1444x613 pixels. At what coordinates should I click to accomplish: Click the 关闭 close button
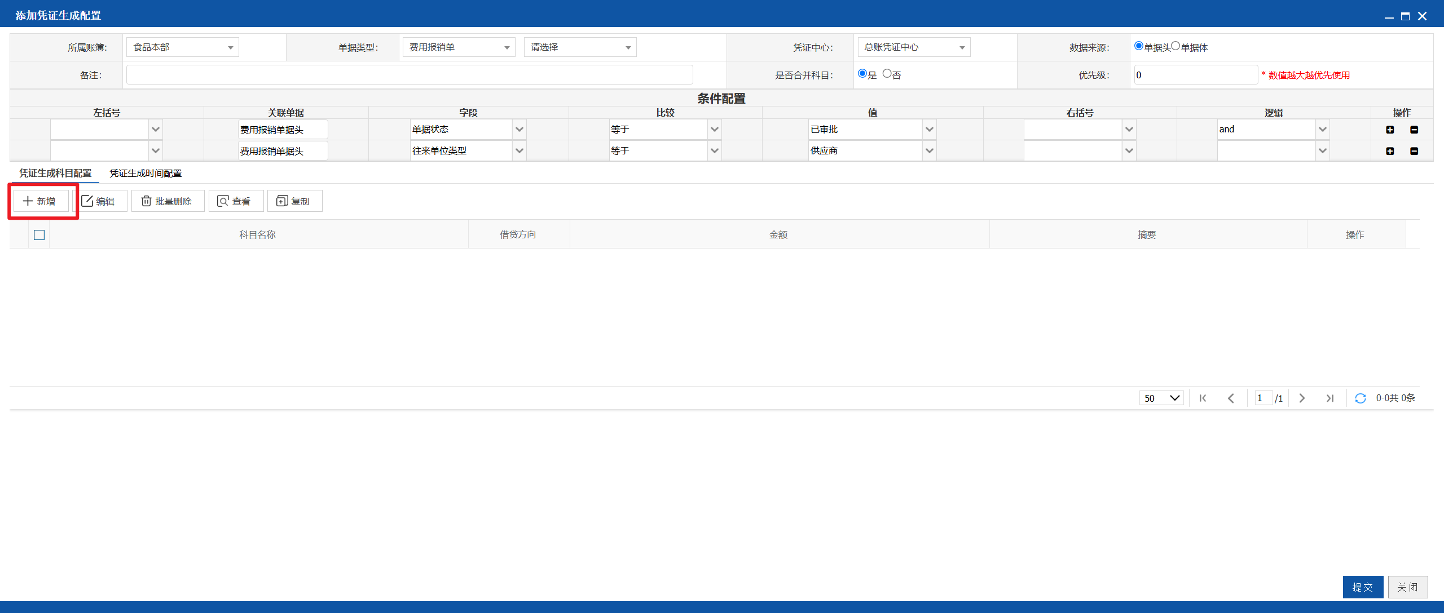coord(1408,587)
